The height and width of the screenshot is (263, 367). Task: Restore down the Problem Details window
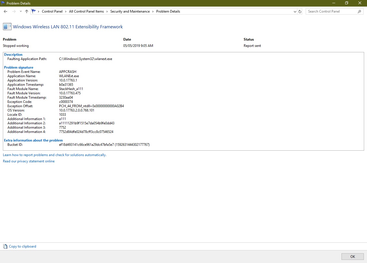pyautogui.click(x=347, y=3)
